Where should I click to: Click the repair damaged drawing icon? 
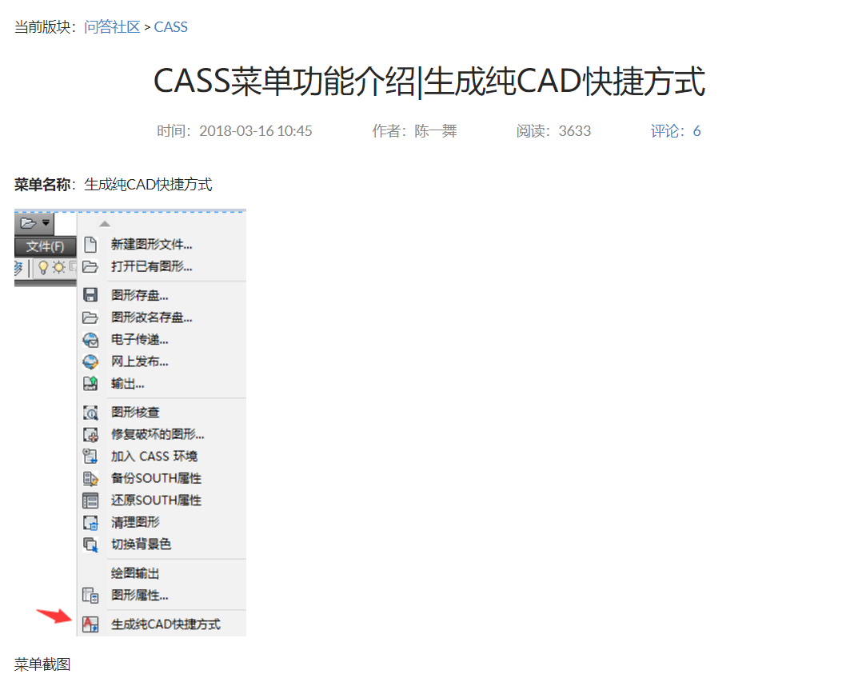[90, 434]
